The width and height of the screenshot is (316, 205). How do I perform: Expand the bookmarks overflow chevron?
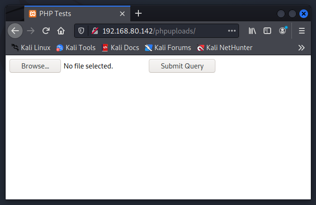[x=301, y=47]
